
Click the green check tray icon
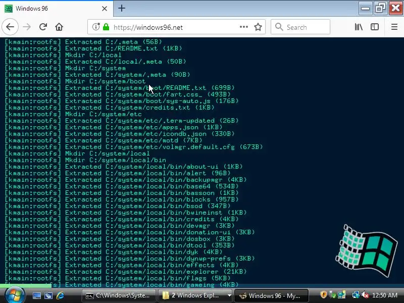tap(333, 295)
